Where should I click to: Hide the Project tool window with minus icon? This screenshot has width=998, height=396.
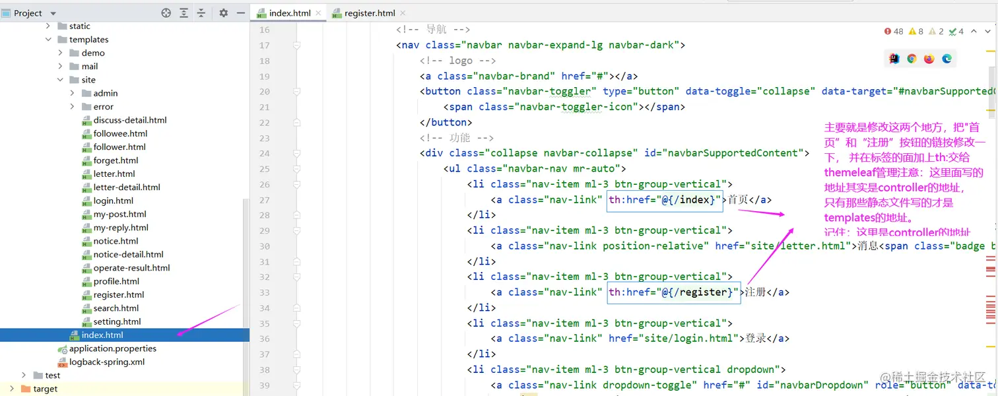tap(241, 13)
